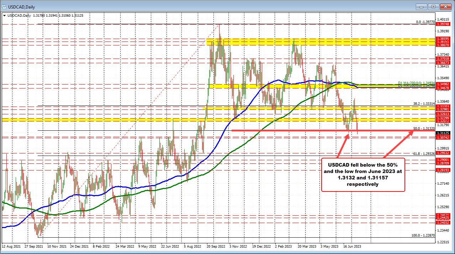
Task: Click the red 1.29001 price swatch
Action: pos(444,160)
